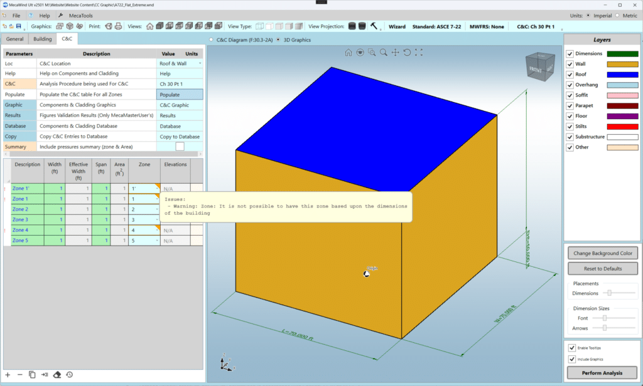Click the Perform Analysis button
643x386 pixels.
[602, 373]
